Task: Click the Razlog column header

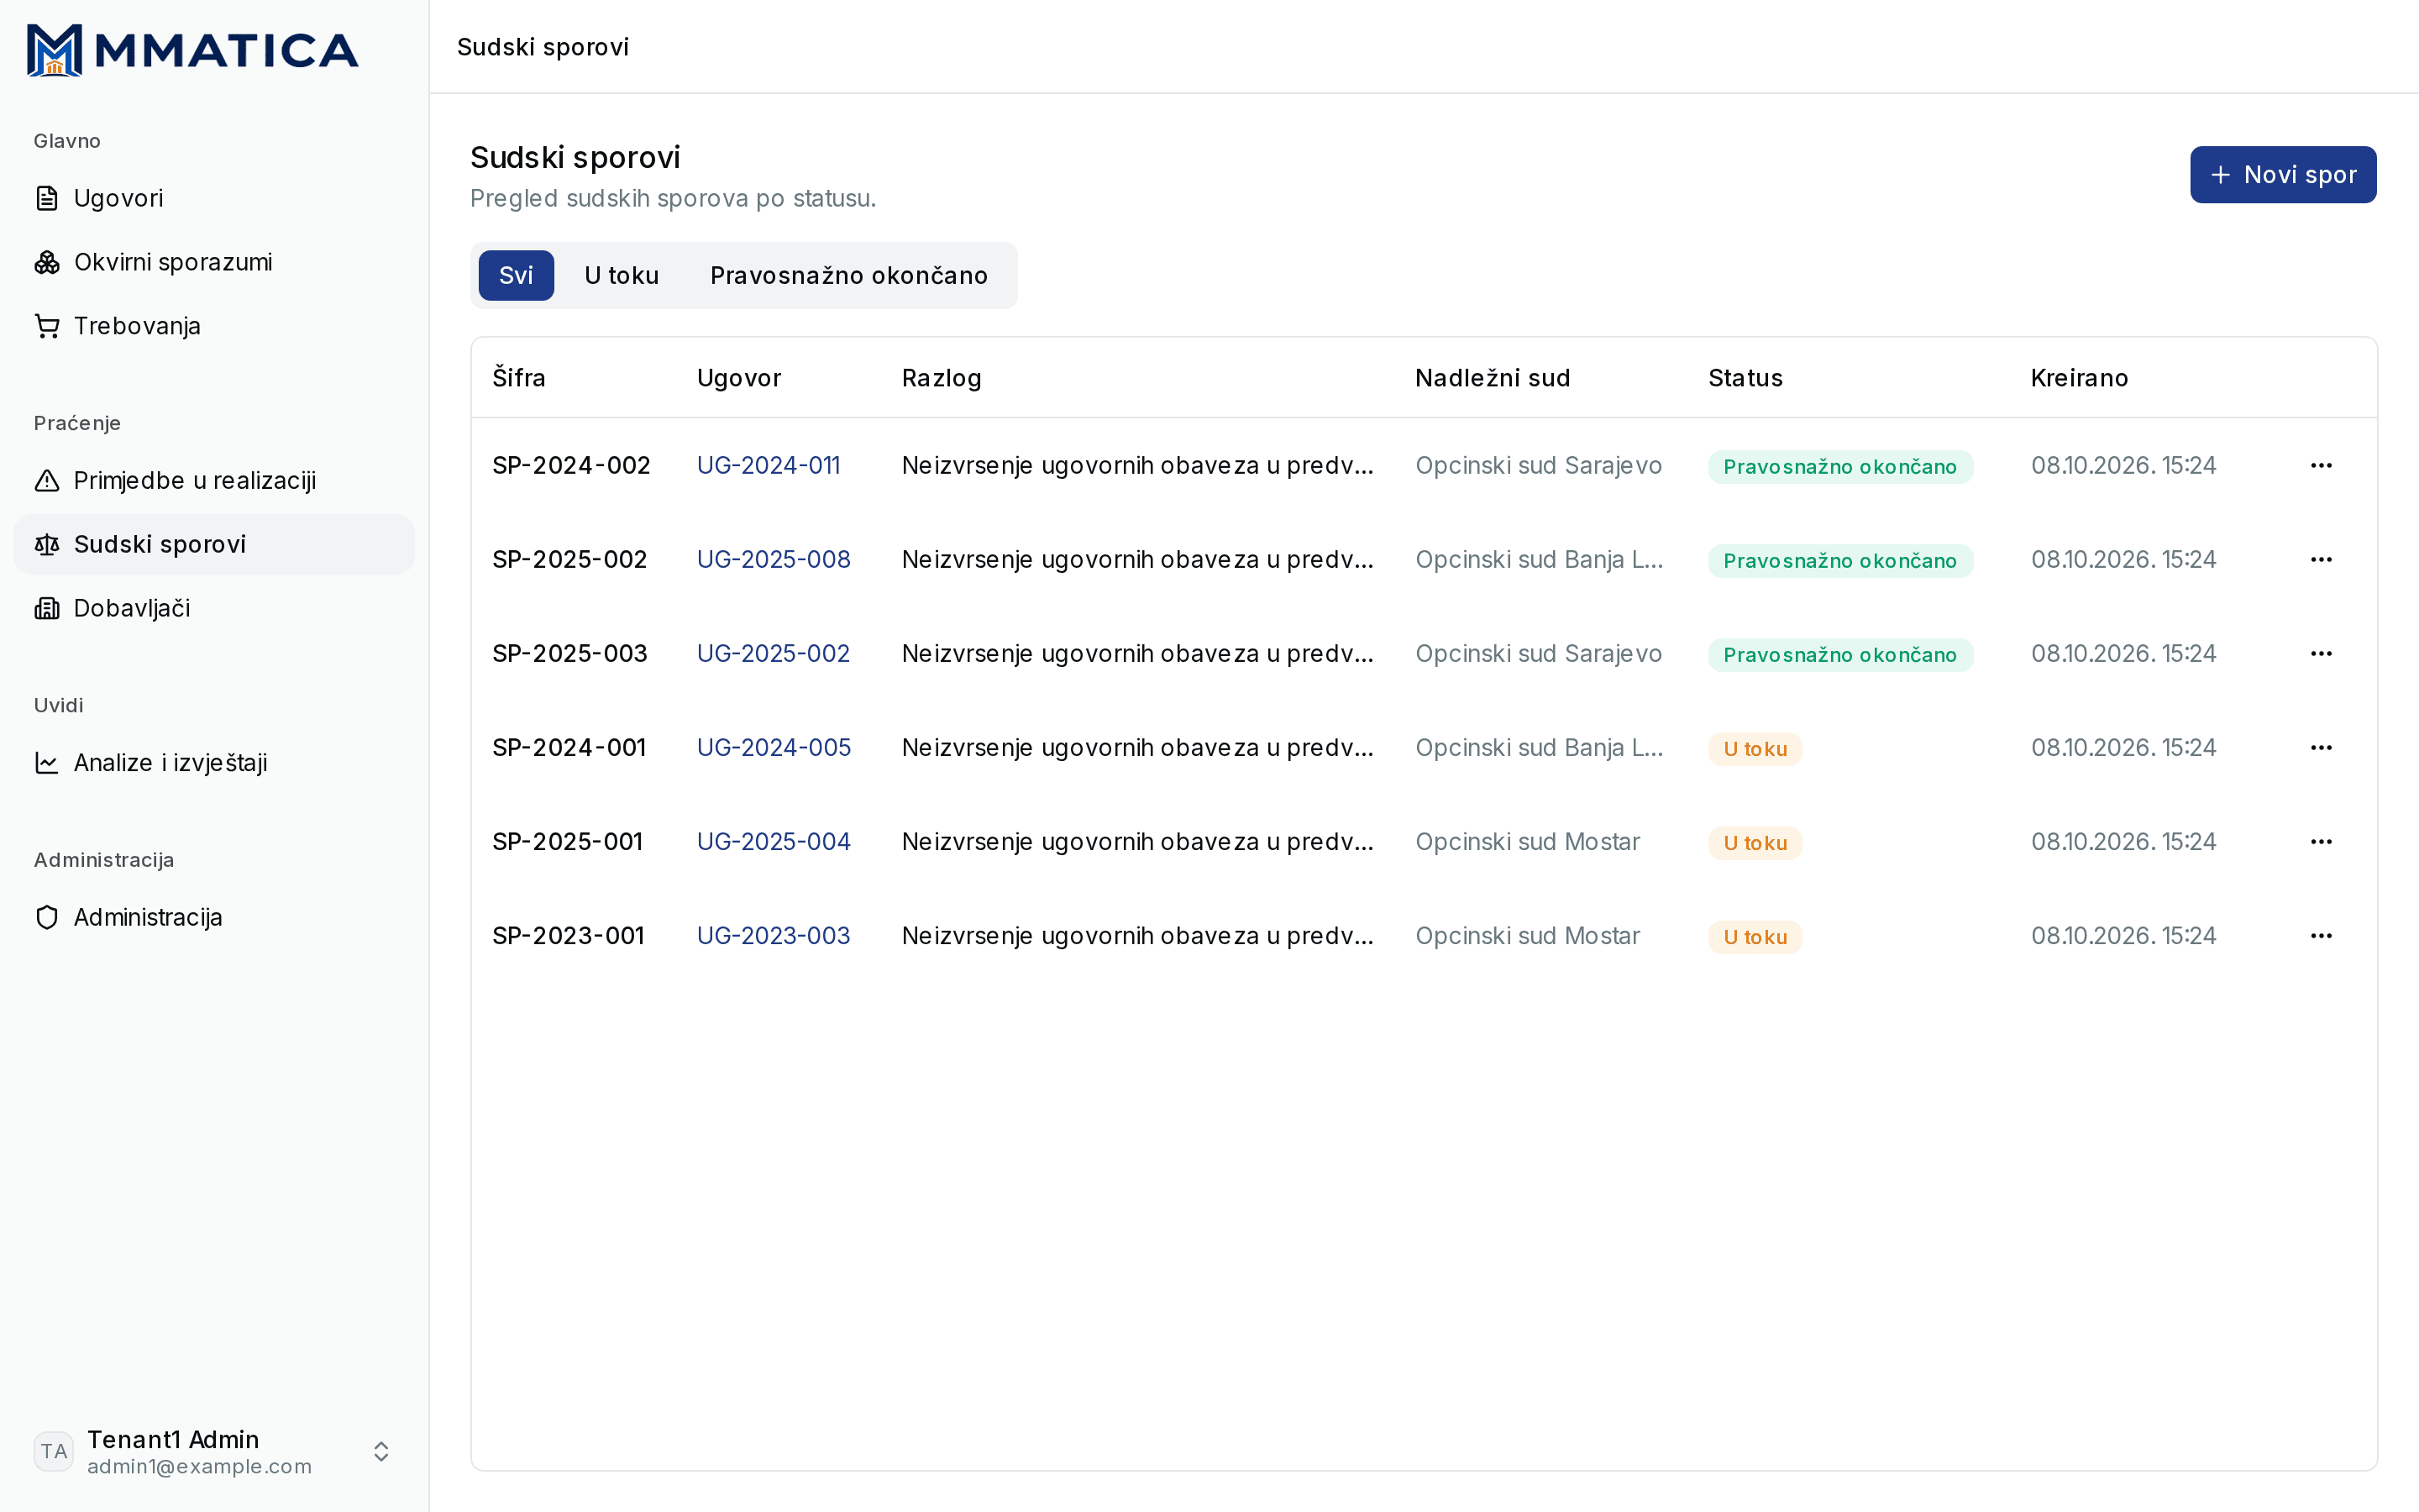Action: point(942,378)
